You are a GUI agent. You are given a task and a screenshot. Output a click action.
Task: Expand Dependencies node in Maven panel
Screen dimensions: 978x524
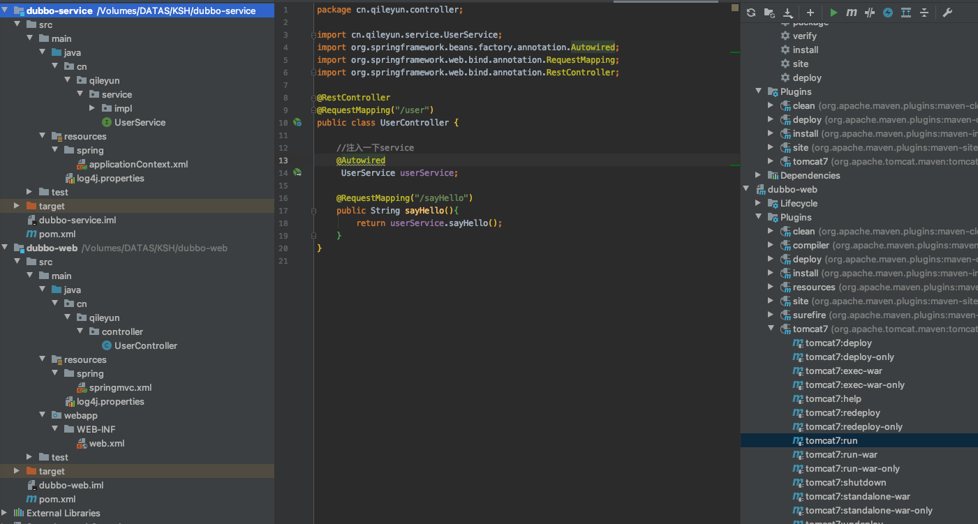coord(758,175)
